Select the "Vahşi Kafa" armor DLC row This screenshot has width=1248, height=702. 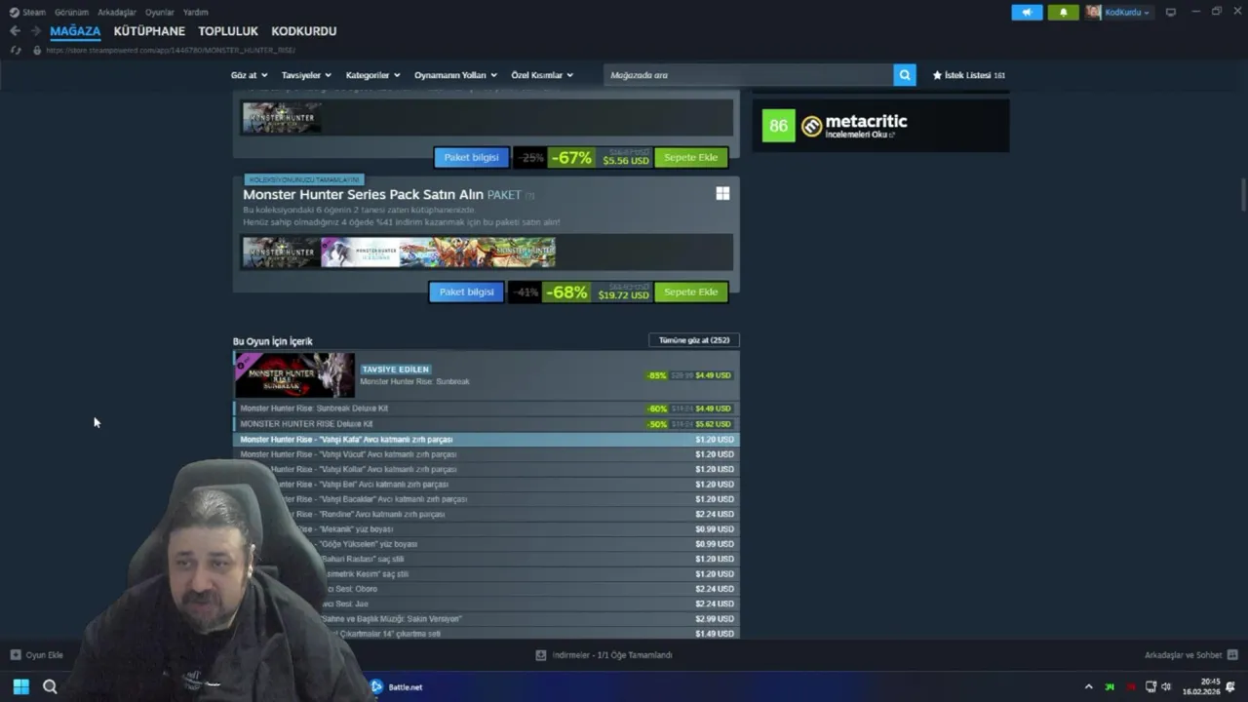(x=486, y=440)
